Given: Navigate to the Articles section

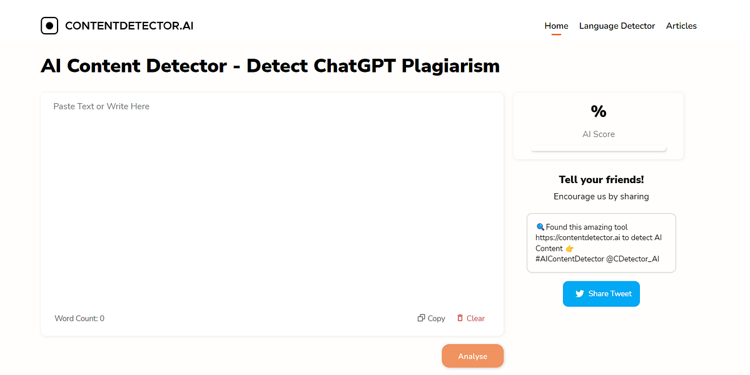Looking at the screenshot, I should (x=681, y=26).
